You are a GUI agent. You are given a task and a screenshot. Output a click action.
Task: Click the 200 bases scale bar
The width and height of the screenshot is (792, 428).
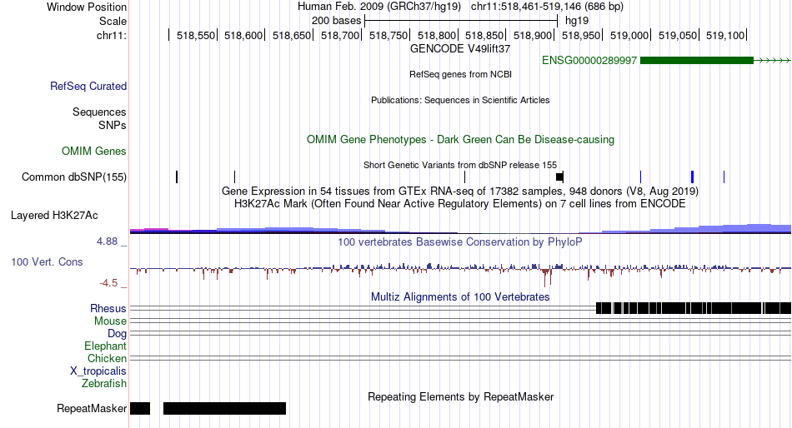[x=461, y=21]
